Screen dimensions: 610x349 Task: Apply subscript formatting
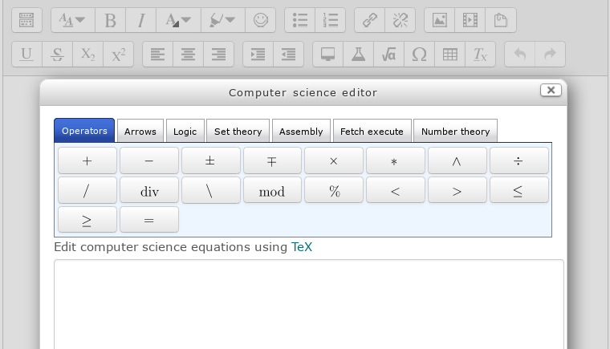click(88, 54)
